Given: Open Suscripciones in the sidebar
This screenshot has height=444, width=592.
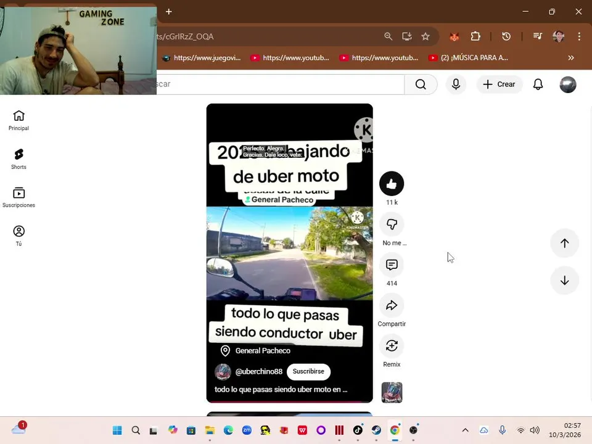Looking at the screenshot, I should coord(18,197).
